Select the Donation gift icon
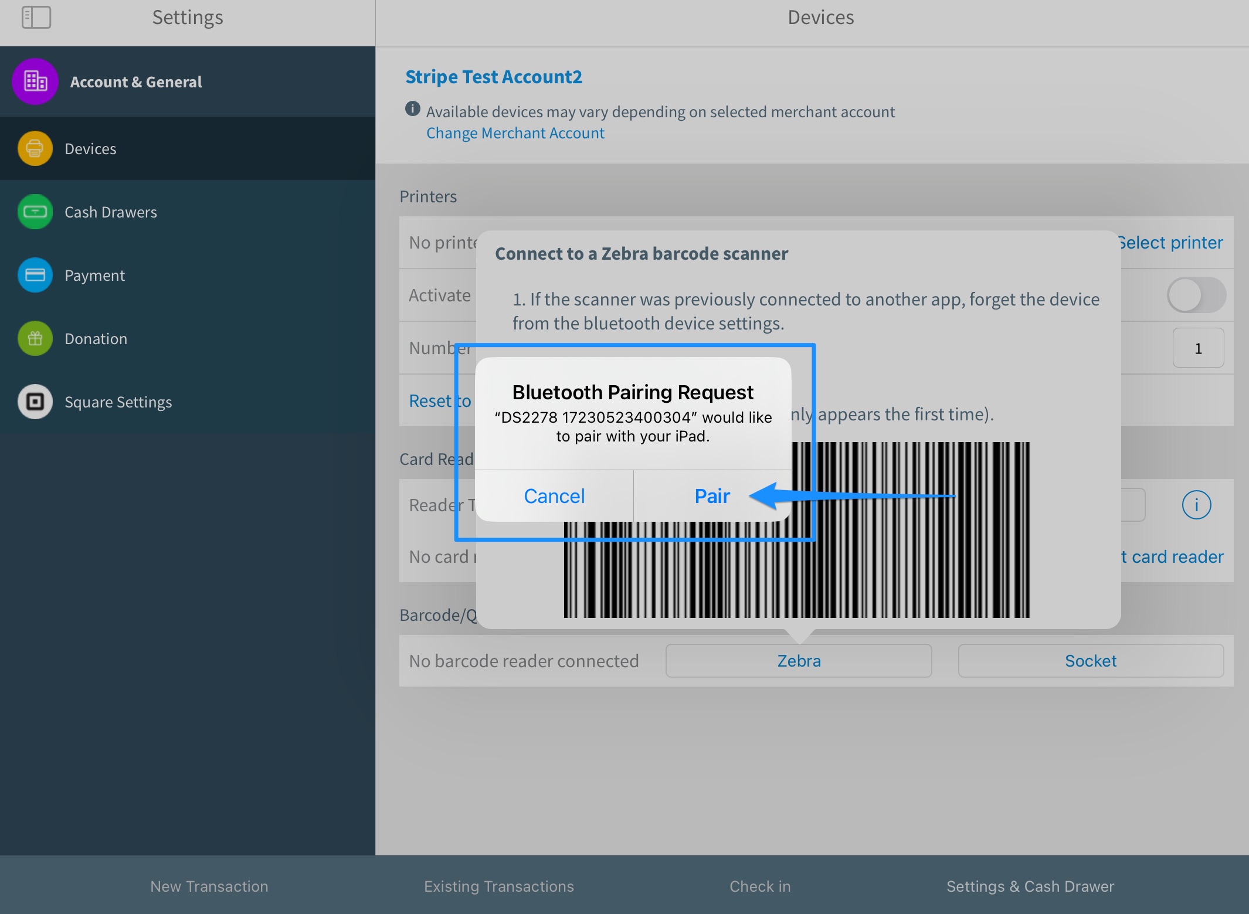Screen dimensions: 1249x914 35,338
